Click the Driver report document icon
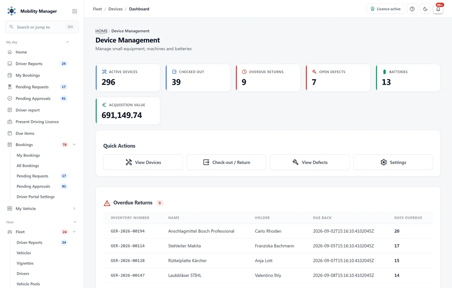 click(10, 110)
